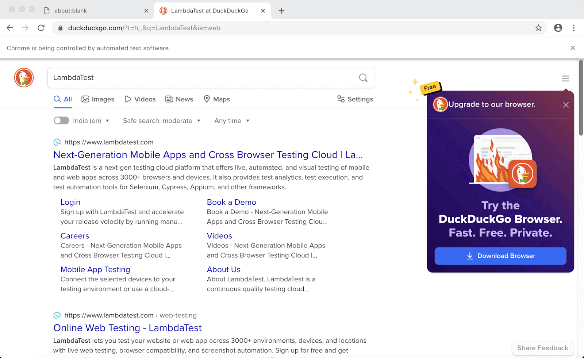The width and height of the screenshot is (584, 358).
Task: Expand the Any time filter
Action: pos(232,121)
